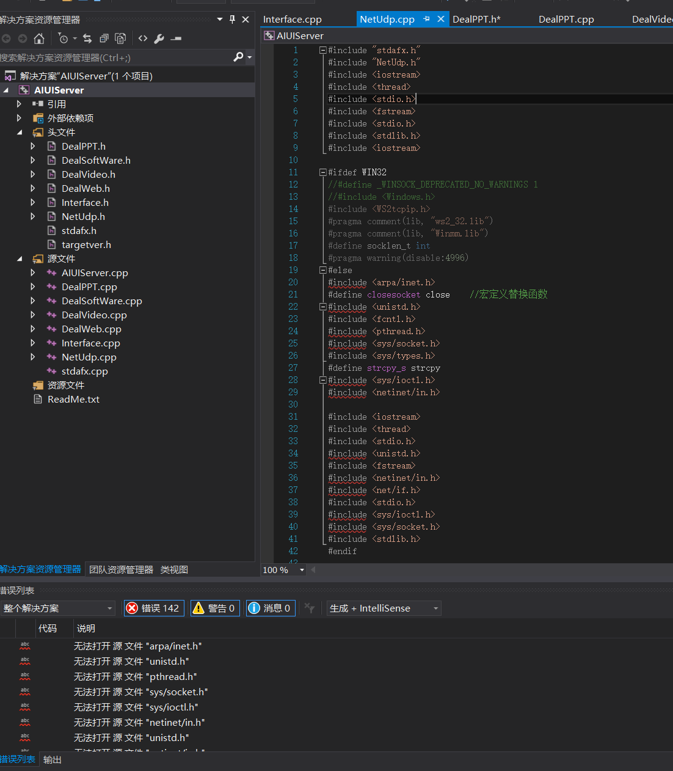This screenshot has height=771, width=673.
Task: Expand the DealPPT.h node
Action: pyautogui.click(x=33, y=146)
